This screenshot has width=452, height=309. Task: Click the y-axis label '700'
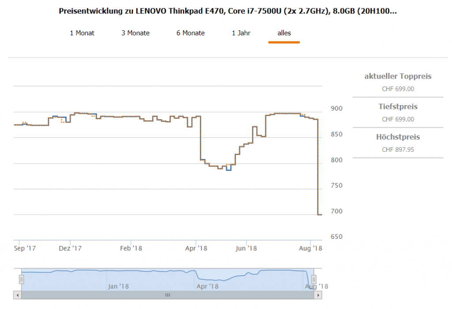coord(337,211)
